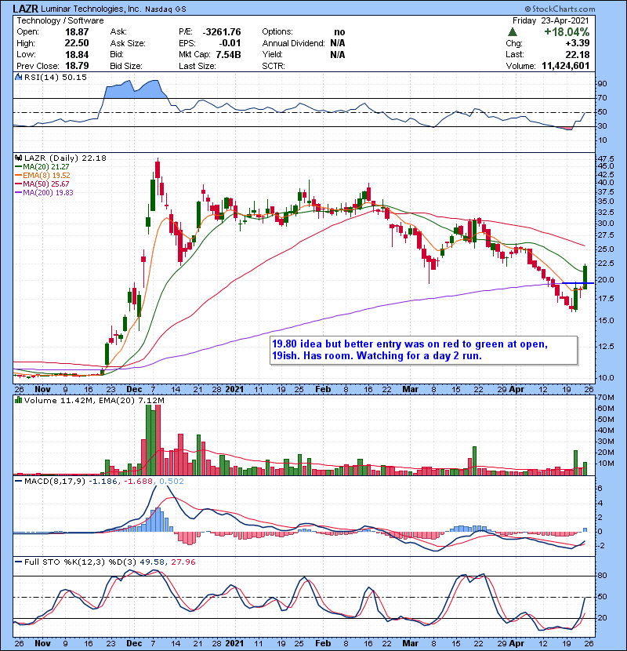Click the candlestick icon before LAZR (Daily)

(x=18, y=158)
